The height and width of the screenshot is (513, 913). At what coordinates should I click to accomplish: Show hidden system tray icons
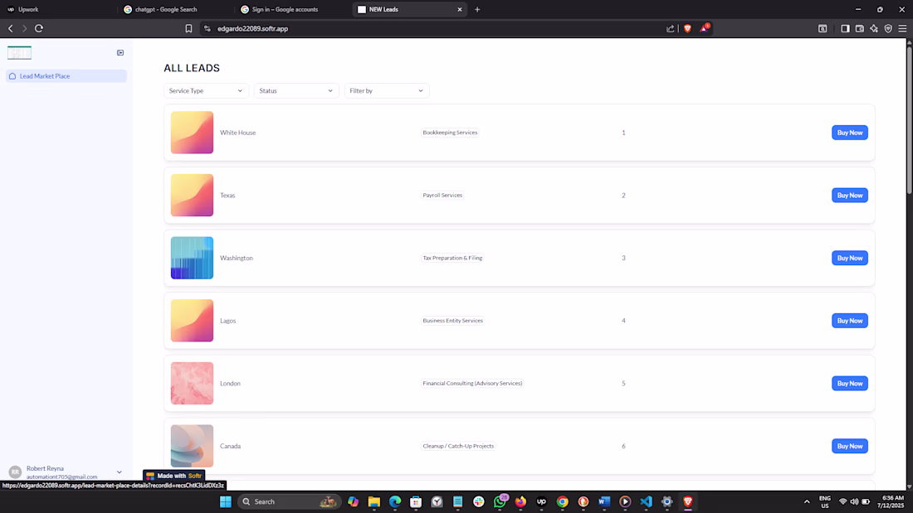pos(807,501)
